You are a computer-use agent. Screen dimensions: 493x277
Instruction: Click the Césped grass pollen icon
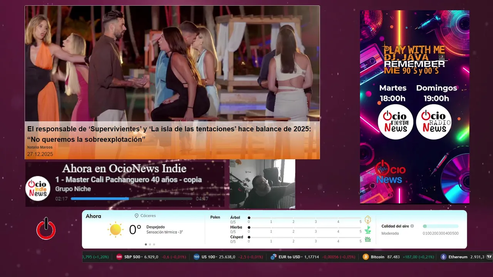tap(368, 239)
